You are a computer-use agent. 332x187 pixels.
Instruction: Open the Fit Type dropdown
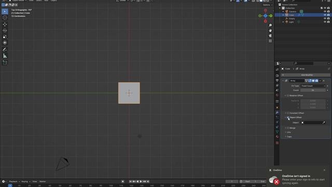click(313, 86)
